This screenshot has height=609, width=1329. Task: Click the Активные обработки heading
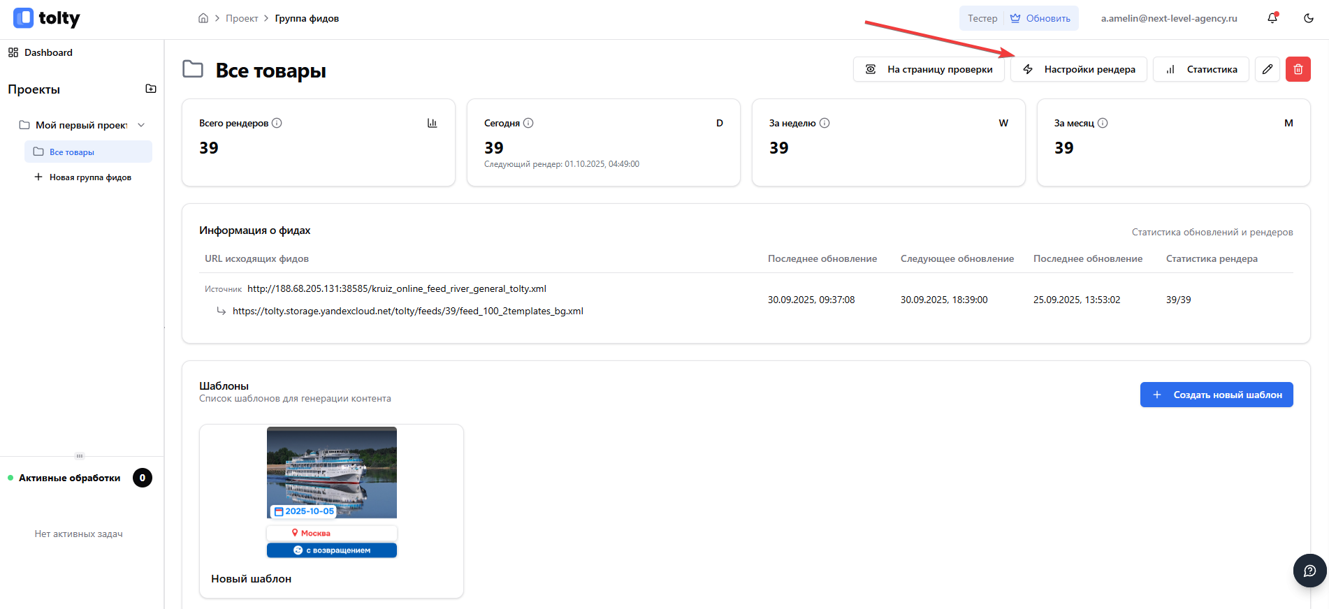tap(69, 478)
